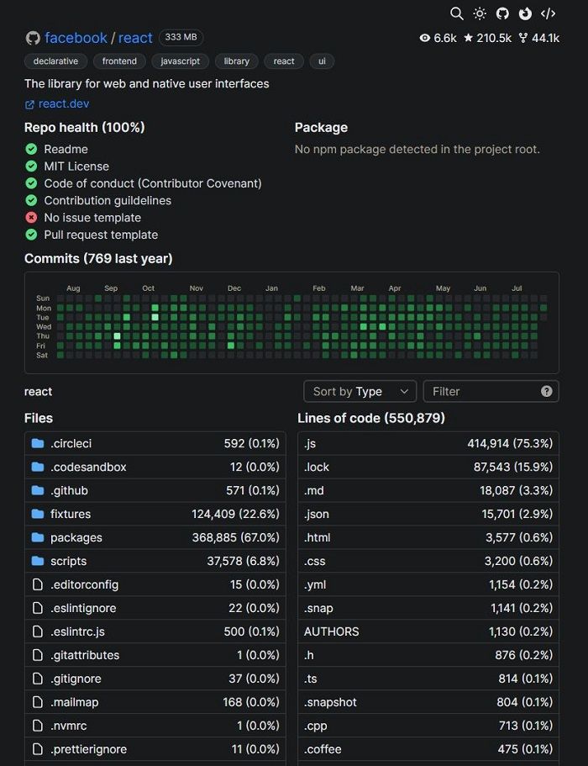Click into the Filter input field
The width and height of the screenshot is (588, 766).
point(480,391)
